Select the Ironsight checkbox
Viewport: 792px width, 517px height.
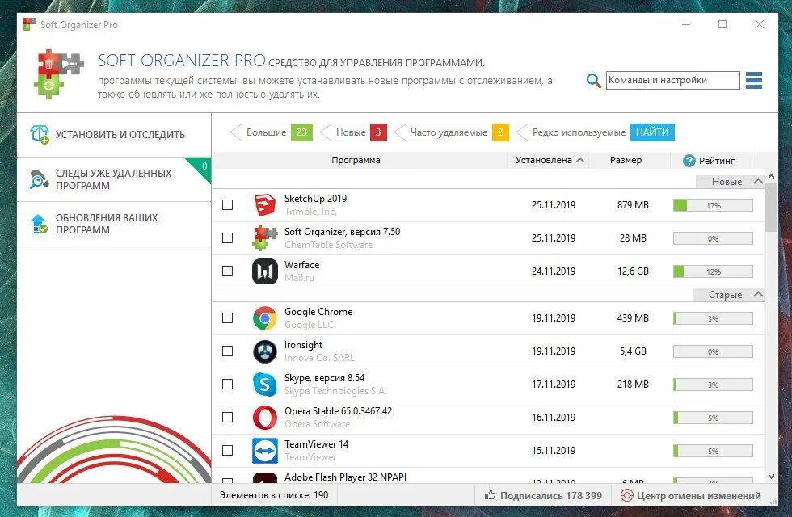[x=227, y=351]
